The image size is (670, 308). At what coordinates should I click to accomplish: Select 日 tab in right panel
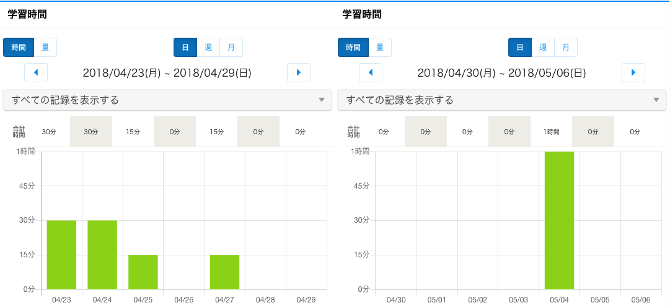coord(520,47)
